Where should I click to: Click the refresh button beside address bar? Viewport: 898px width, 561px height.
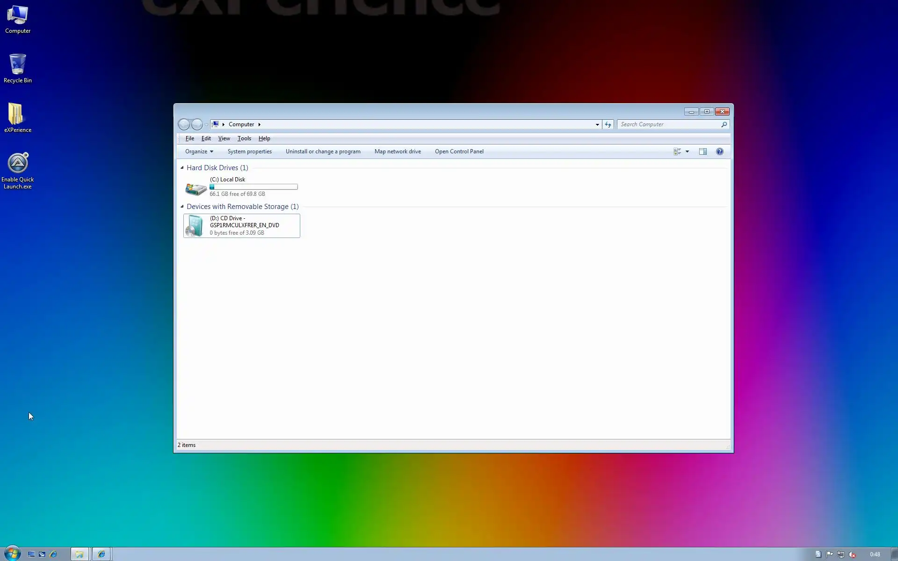pos(608,124)
